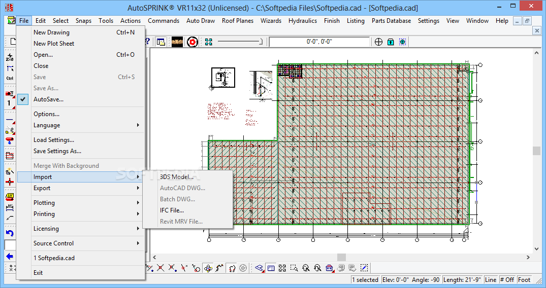Choose Open... from the File menu

[80, 55]
